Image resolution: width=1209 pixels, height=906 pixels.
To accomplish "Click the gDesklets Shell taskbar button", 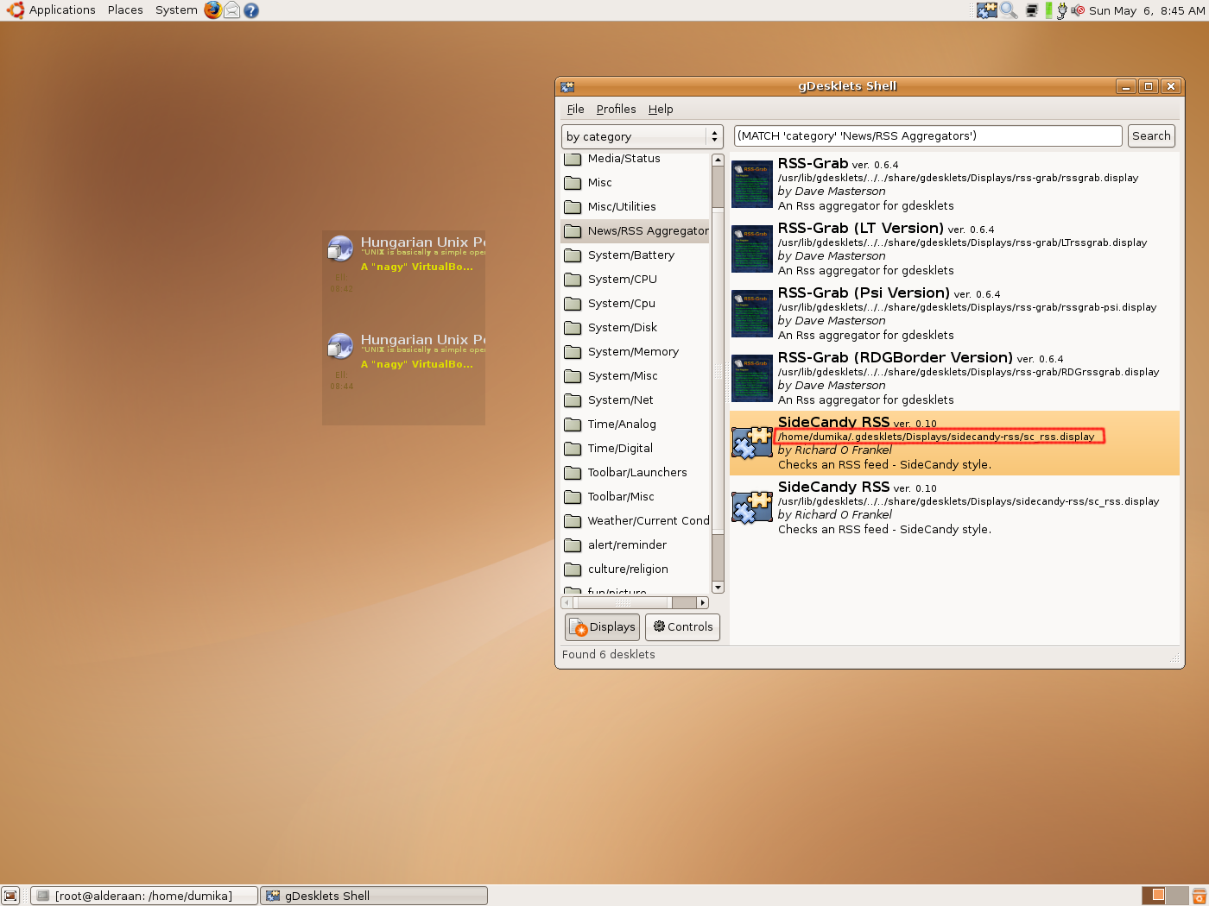I will click(374, 896).
